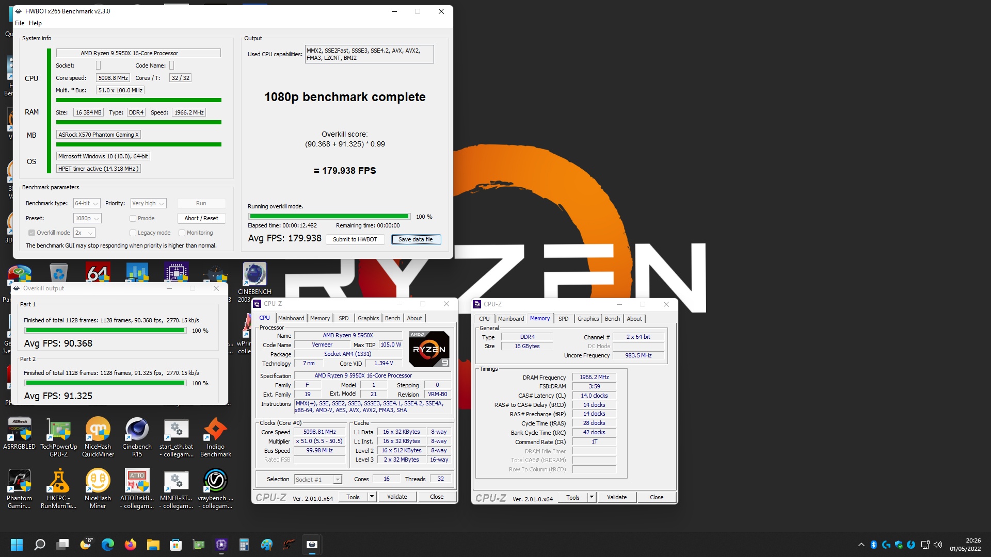Open Bluetooth tray icon
Image resolution: width=991 pixels, height=557 pixels.
pos(874,545)
